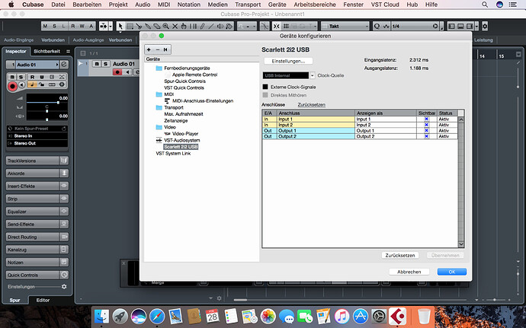This screenshot has width=526, height=328.
Task: Click add device plus button
Action: tap(149, 49)
